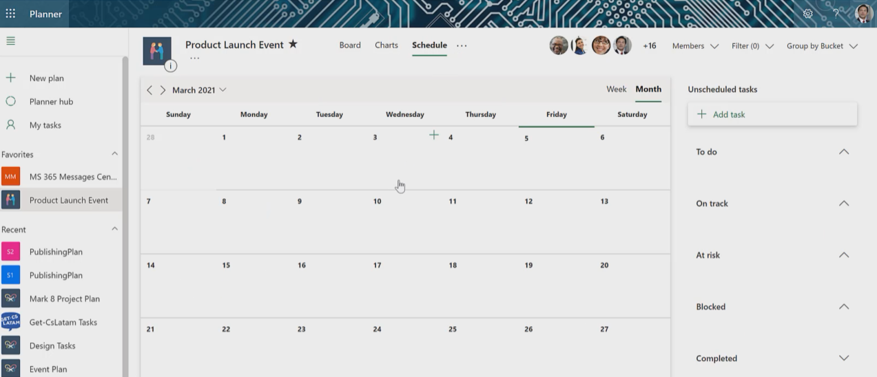Viewport: 877px width, 377px height.
Task: Click Add task in Unscheduled tasks
Action: coord(772,114)
